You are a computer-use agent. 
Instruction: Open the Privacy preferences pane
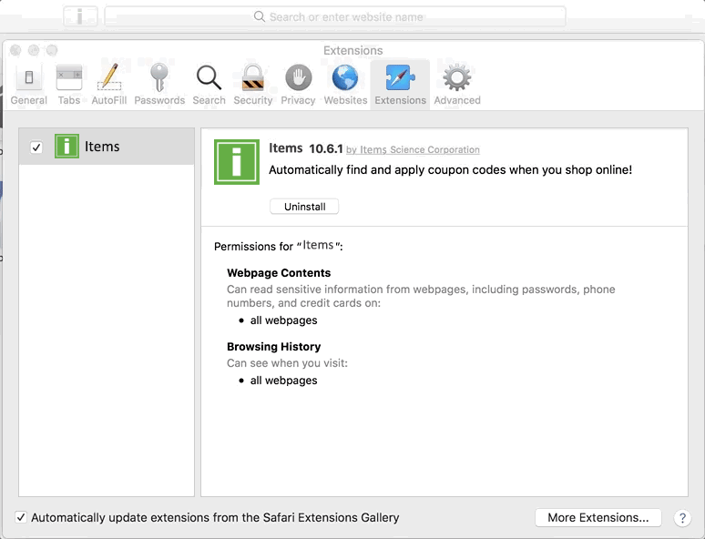click(x=298, y=85)
